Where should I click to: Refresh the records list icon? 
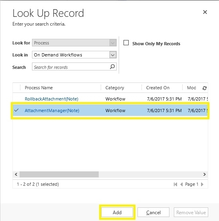(204, 88)
